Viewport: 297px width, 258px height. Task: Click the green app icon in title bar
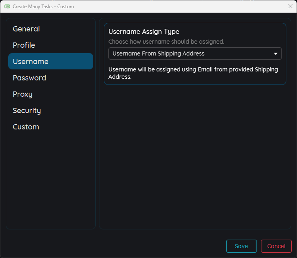7,7
